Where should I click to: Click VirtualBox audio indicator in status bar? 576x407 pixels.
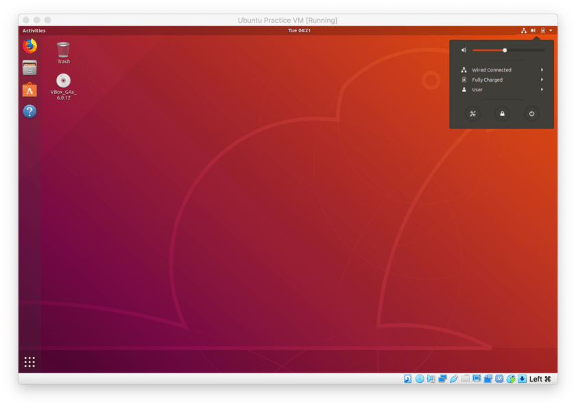(431, 379)
